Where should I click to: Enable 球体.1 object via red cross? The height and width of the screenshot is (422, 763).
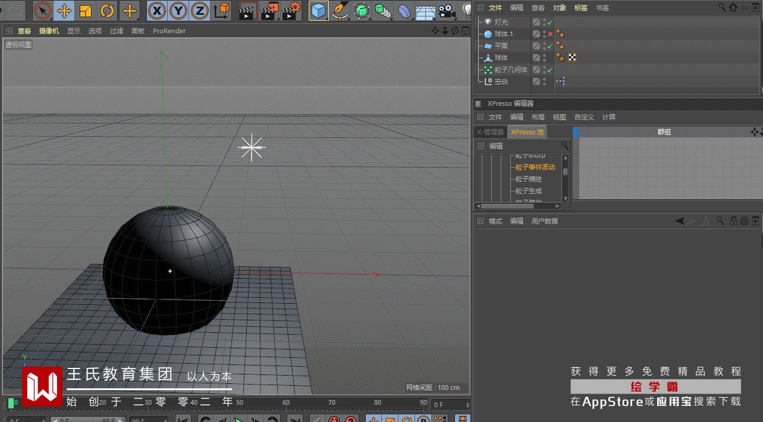(550, 34)
